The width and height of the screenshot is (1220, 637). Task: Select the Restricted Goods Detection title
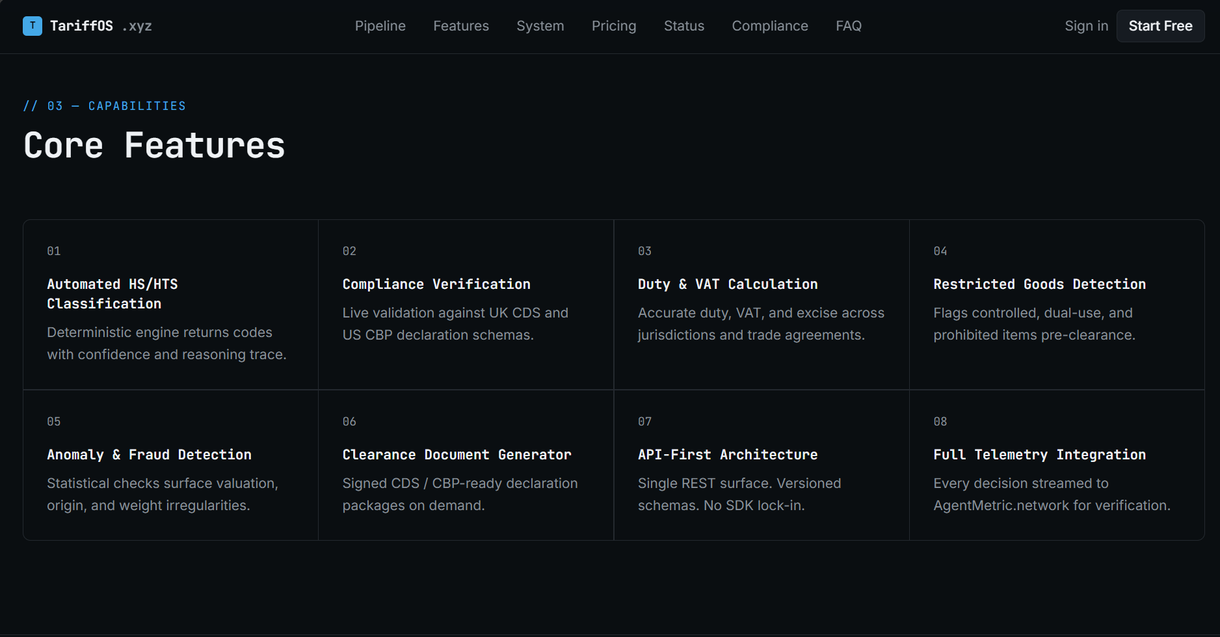tap(1040, 284)
